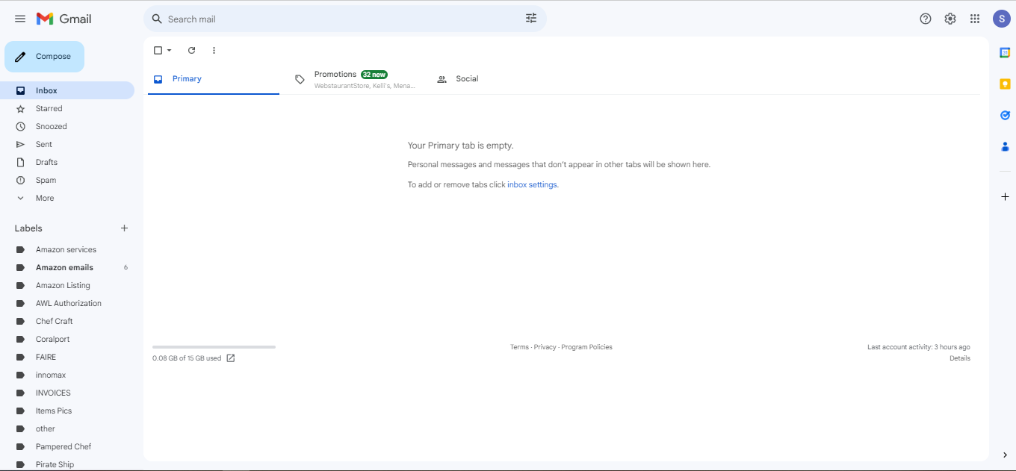Image resolution: width=1016 pixels, height=471 pixels.
Task: Get add-ons plus icon
Action: click(1005, 196)
